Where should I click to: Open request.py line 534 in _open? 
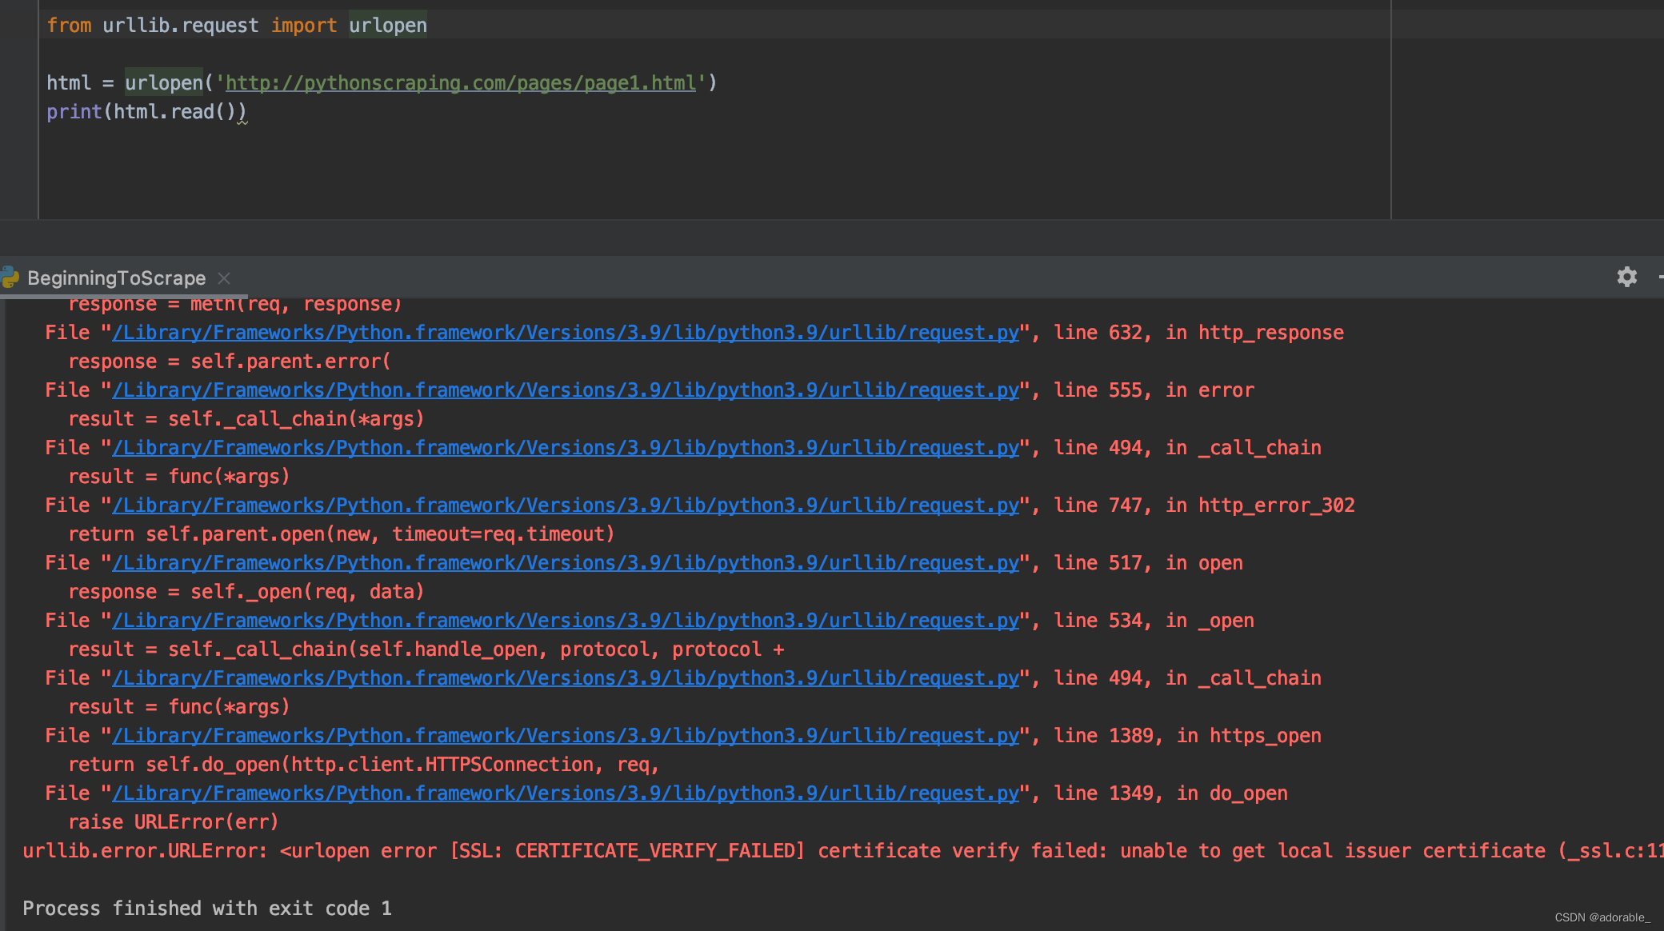click(564, 620)
